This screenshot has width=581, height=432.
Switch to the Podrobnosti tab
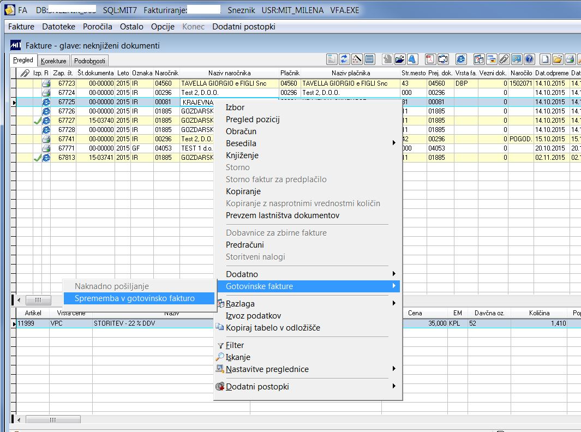tap(89, 61)
